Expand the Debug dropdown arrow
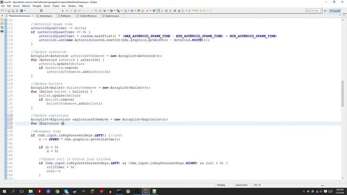The image size is (347, 195). (107, 11)
